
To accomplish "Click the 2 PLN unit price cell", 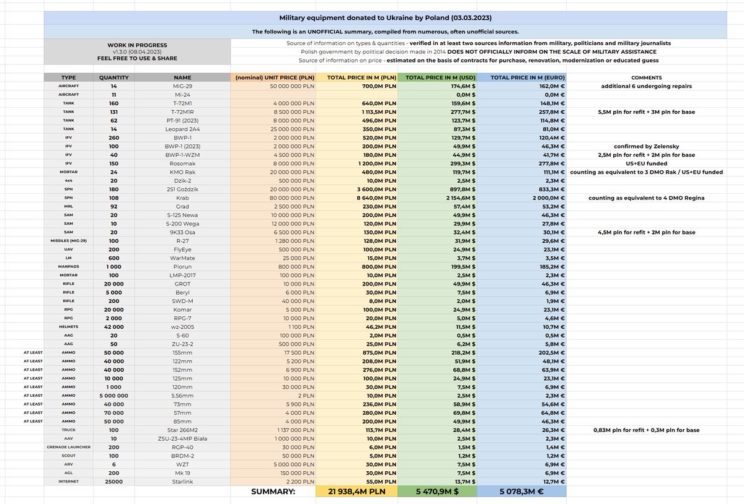I will 273,395.
